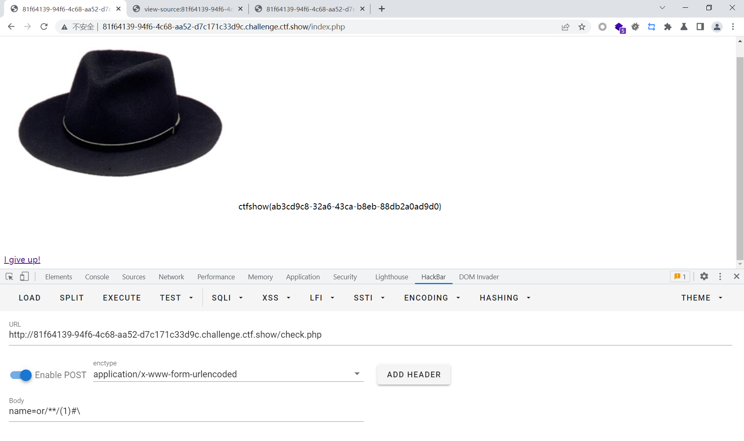Click the page reload icon
The image size is (744, 441).
[x=44, y=27]
